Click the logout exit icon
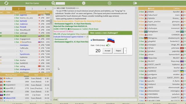The height and width of the screenshot is (104, 186). click(x=135, y=3)
